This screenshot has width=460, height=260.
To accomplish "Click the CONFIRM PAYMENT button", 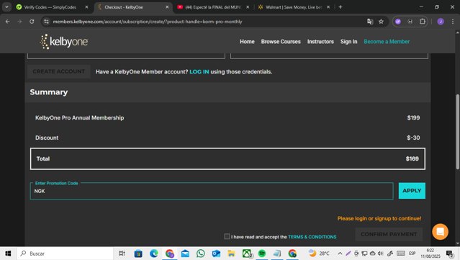I will (x=389, y=234).
